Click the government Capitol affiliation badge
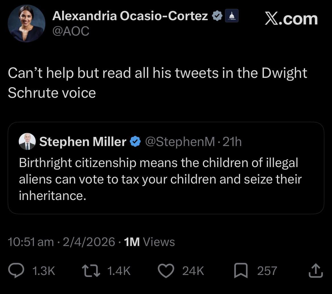332x294 pixels. tap(232, 16)
